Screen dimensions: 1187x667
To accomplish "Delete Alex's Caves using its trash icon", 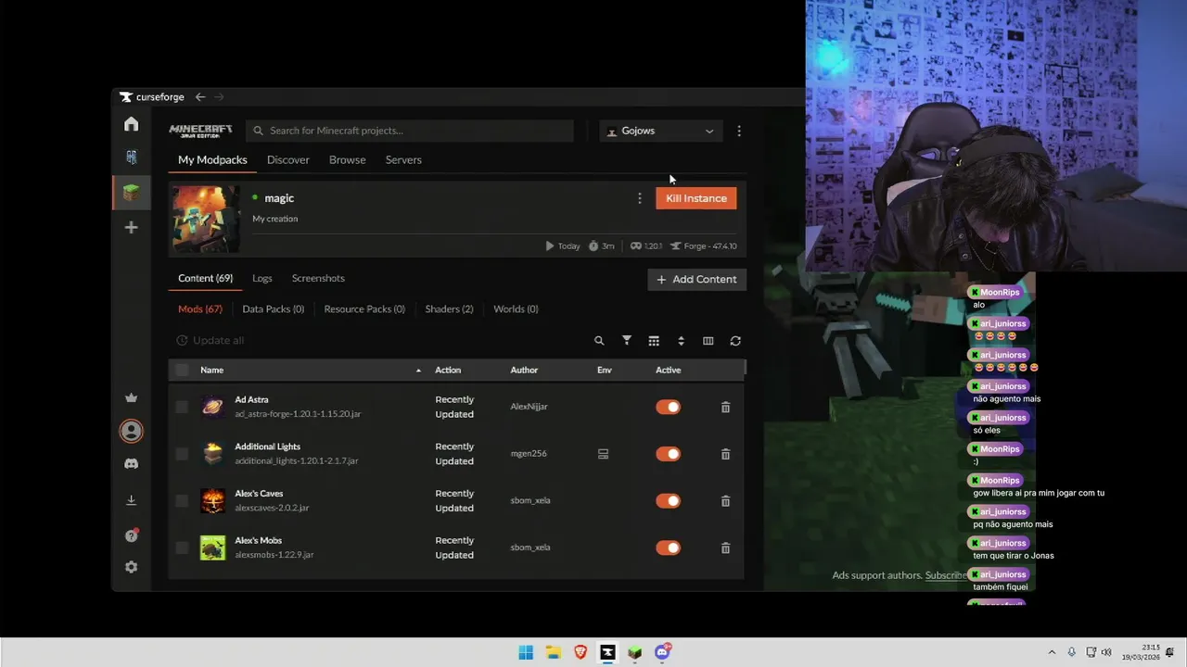I will pos(725,501).
